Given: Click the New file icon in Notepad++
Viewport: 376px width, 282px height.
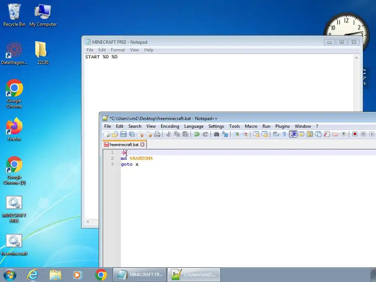Looking at the screenshot, I should click(x=107, y=134).
